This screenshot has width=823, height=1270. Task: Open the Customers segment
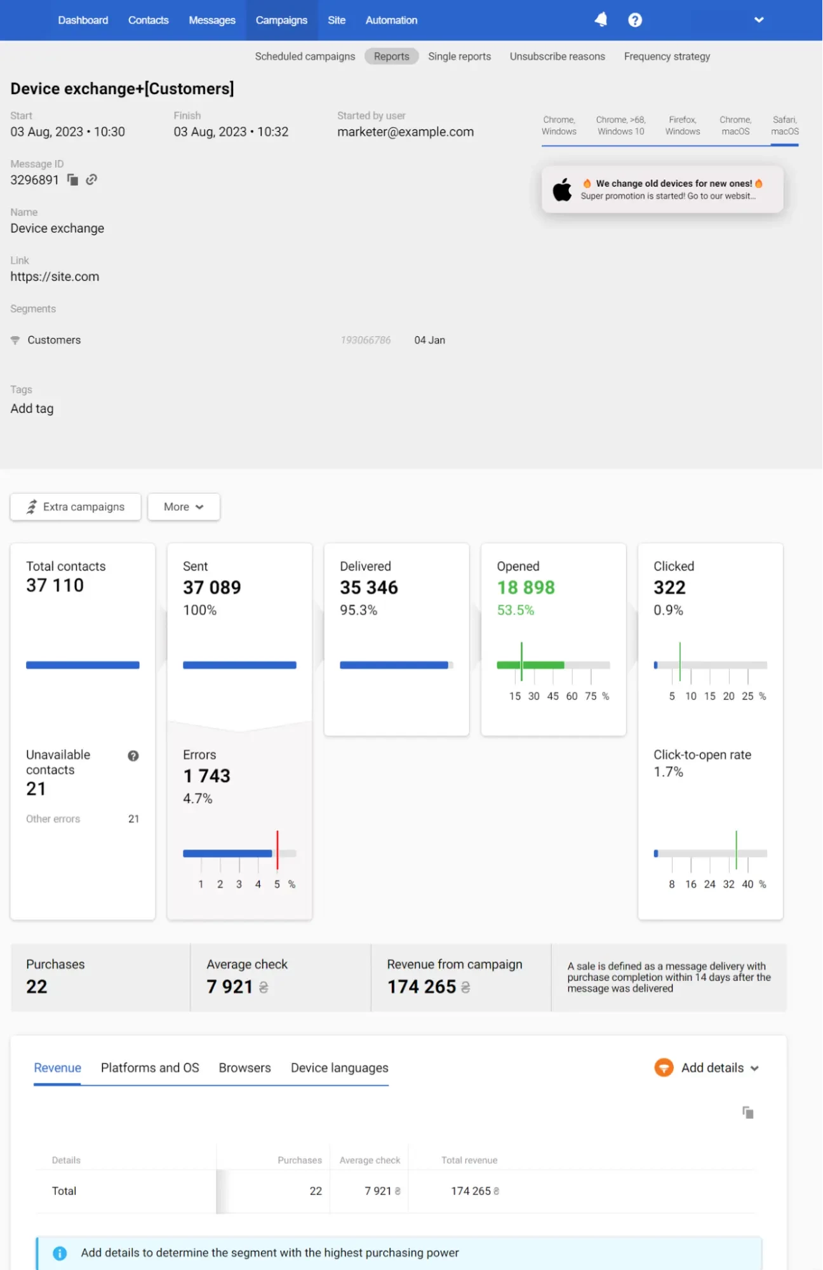pyautogui.click(x=54, y=341)
